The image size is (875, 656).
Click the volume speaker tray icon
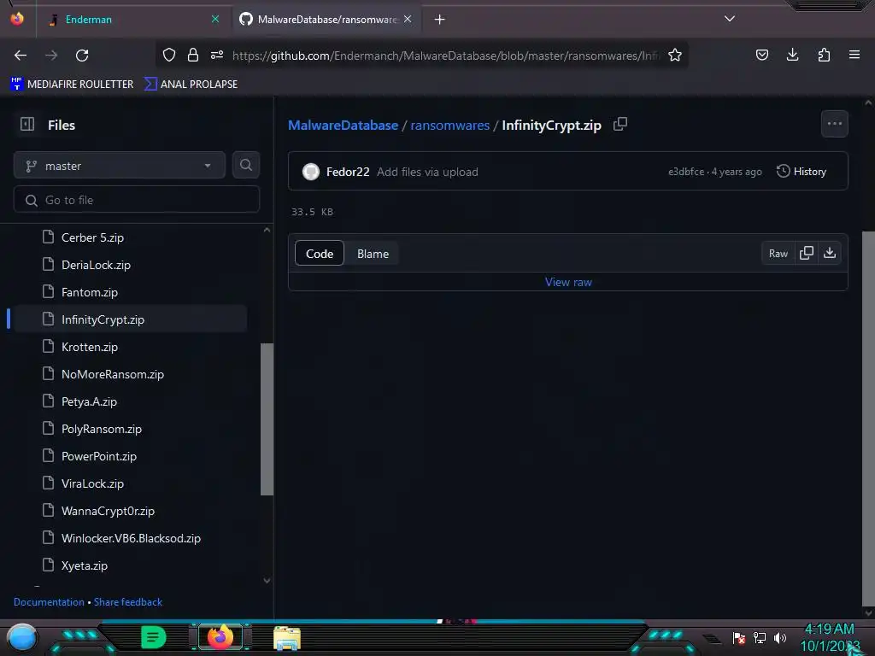tap(780, 637)
